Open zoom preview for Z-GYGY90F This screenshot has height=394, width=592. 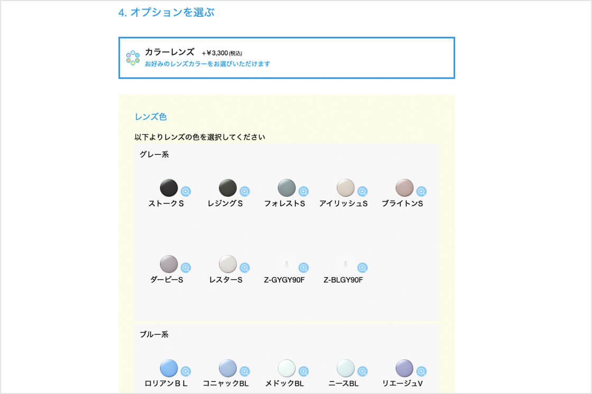pos(303,268)
